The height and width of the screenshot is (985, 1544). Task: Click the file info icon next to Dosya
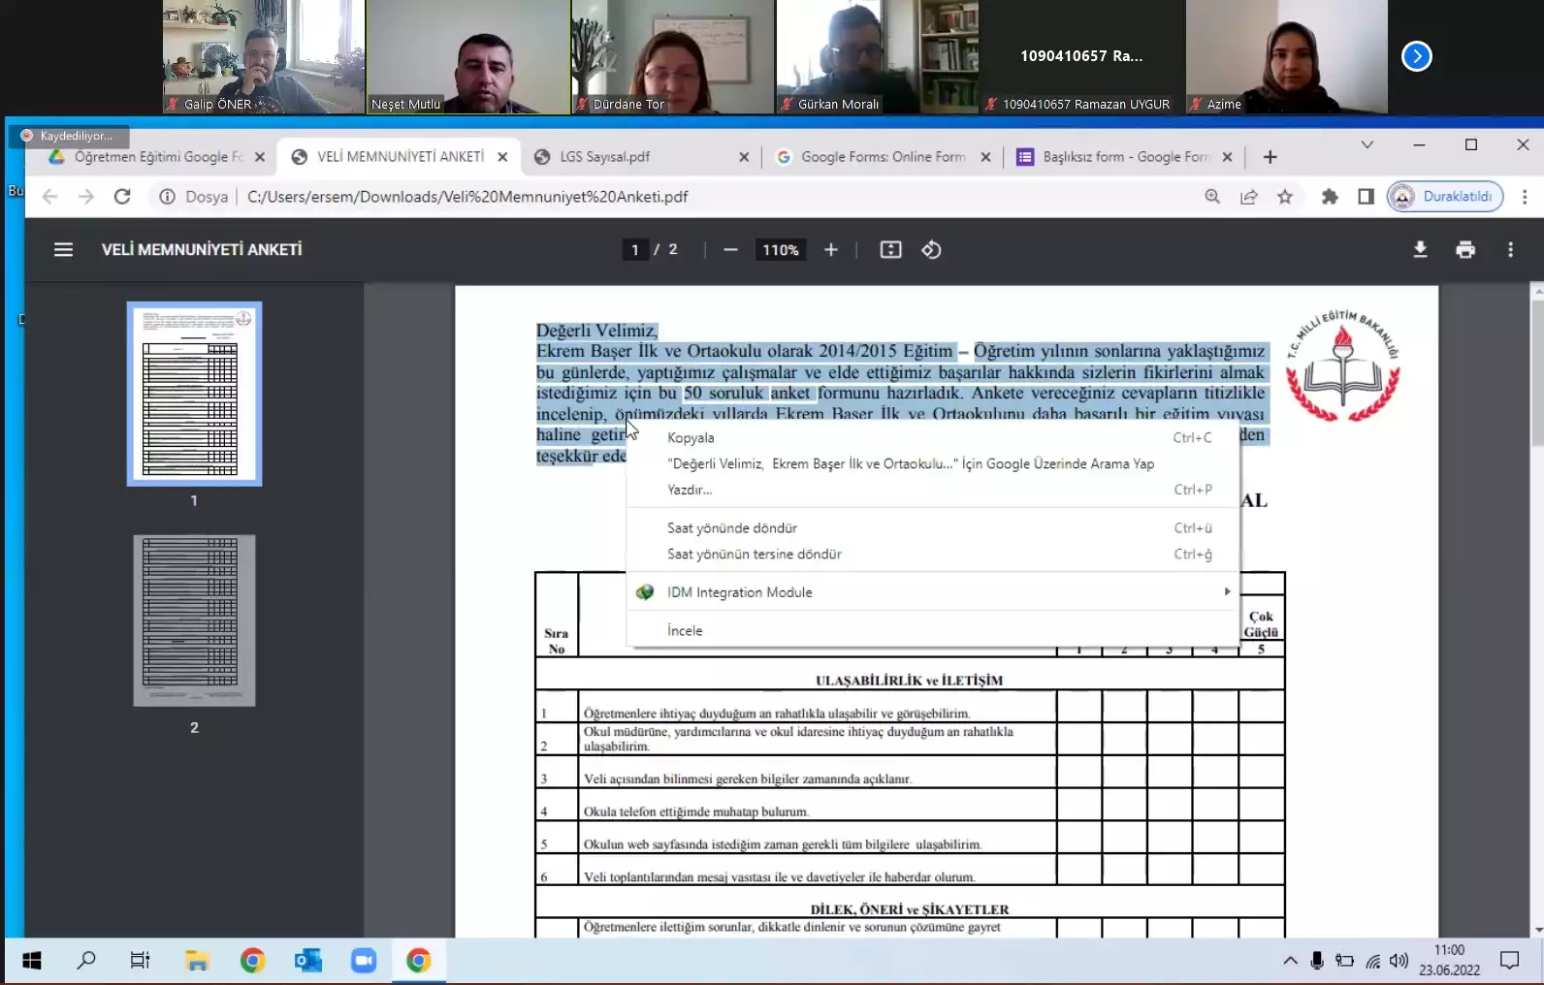coord(167,197)
